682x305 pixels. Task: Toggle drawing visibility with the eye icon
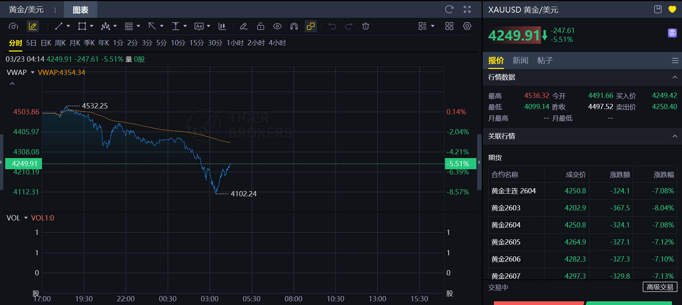[x=277, y=26]
